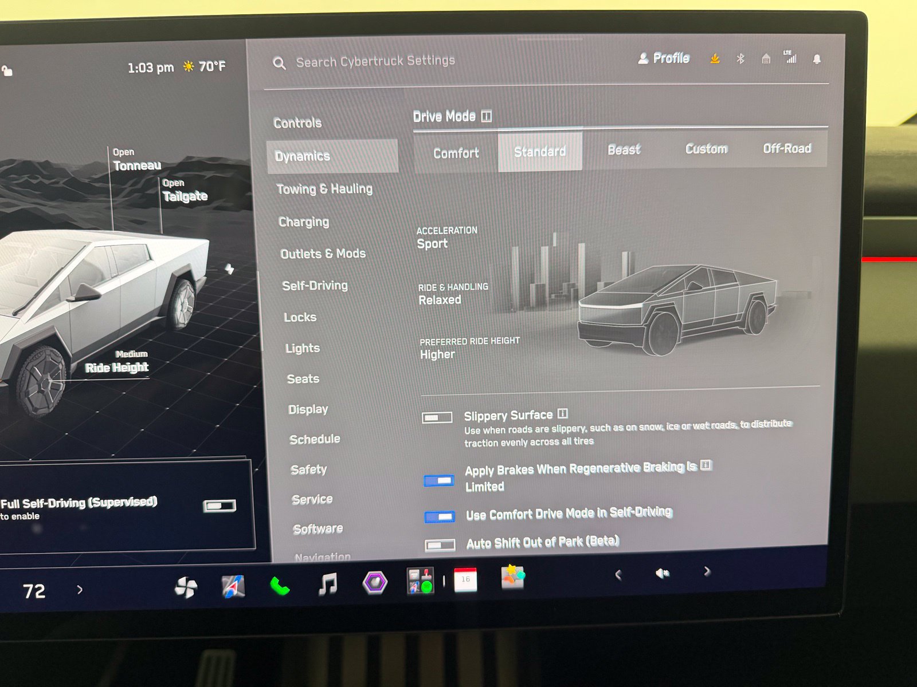Tap Preferred Ride Height Higher text
Viewport: 917px width, 687px height.
(x=469, y=348)
